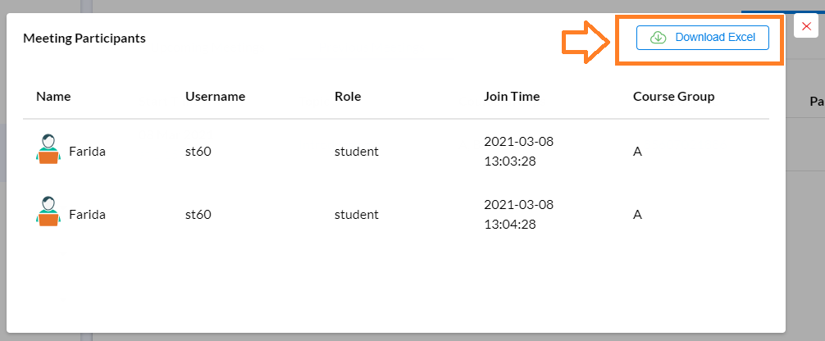Click course group A in the second row
This screenshot has height=341, width=825.
click(x=637, y=215)
